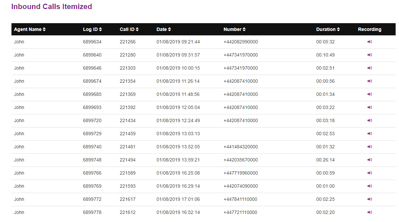Click date 01/08/2019 11:48:56
This screenshot has height=222, width=399.
178,94
